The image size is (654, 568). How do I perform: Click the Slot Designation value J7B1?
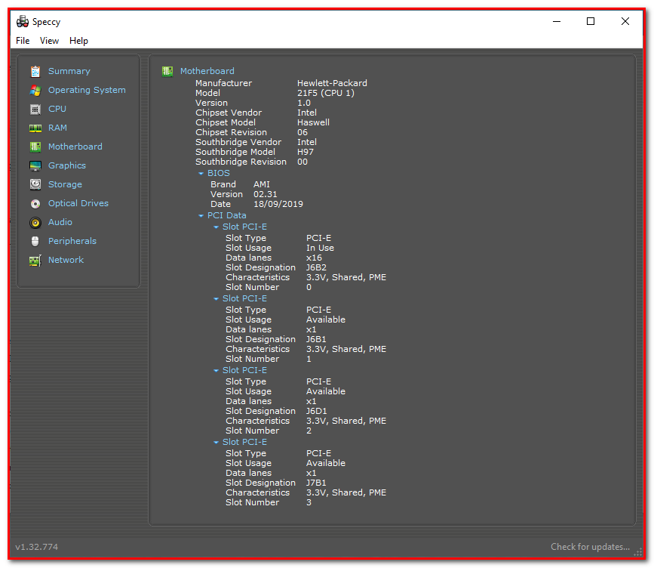[x=316, y=483]
